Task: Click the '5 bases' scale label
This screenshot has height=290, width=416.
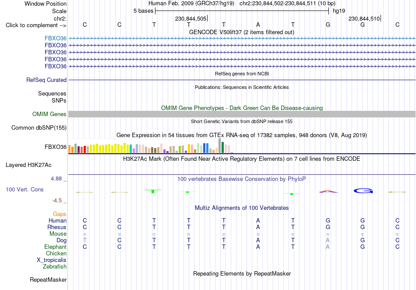Action: (143, 11)
